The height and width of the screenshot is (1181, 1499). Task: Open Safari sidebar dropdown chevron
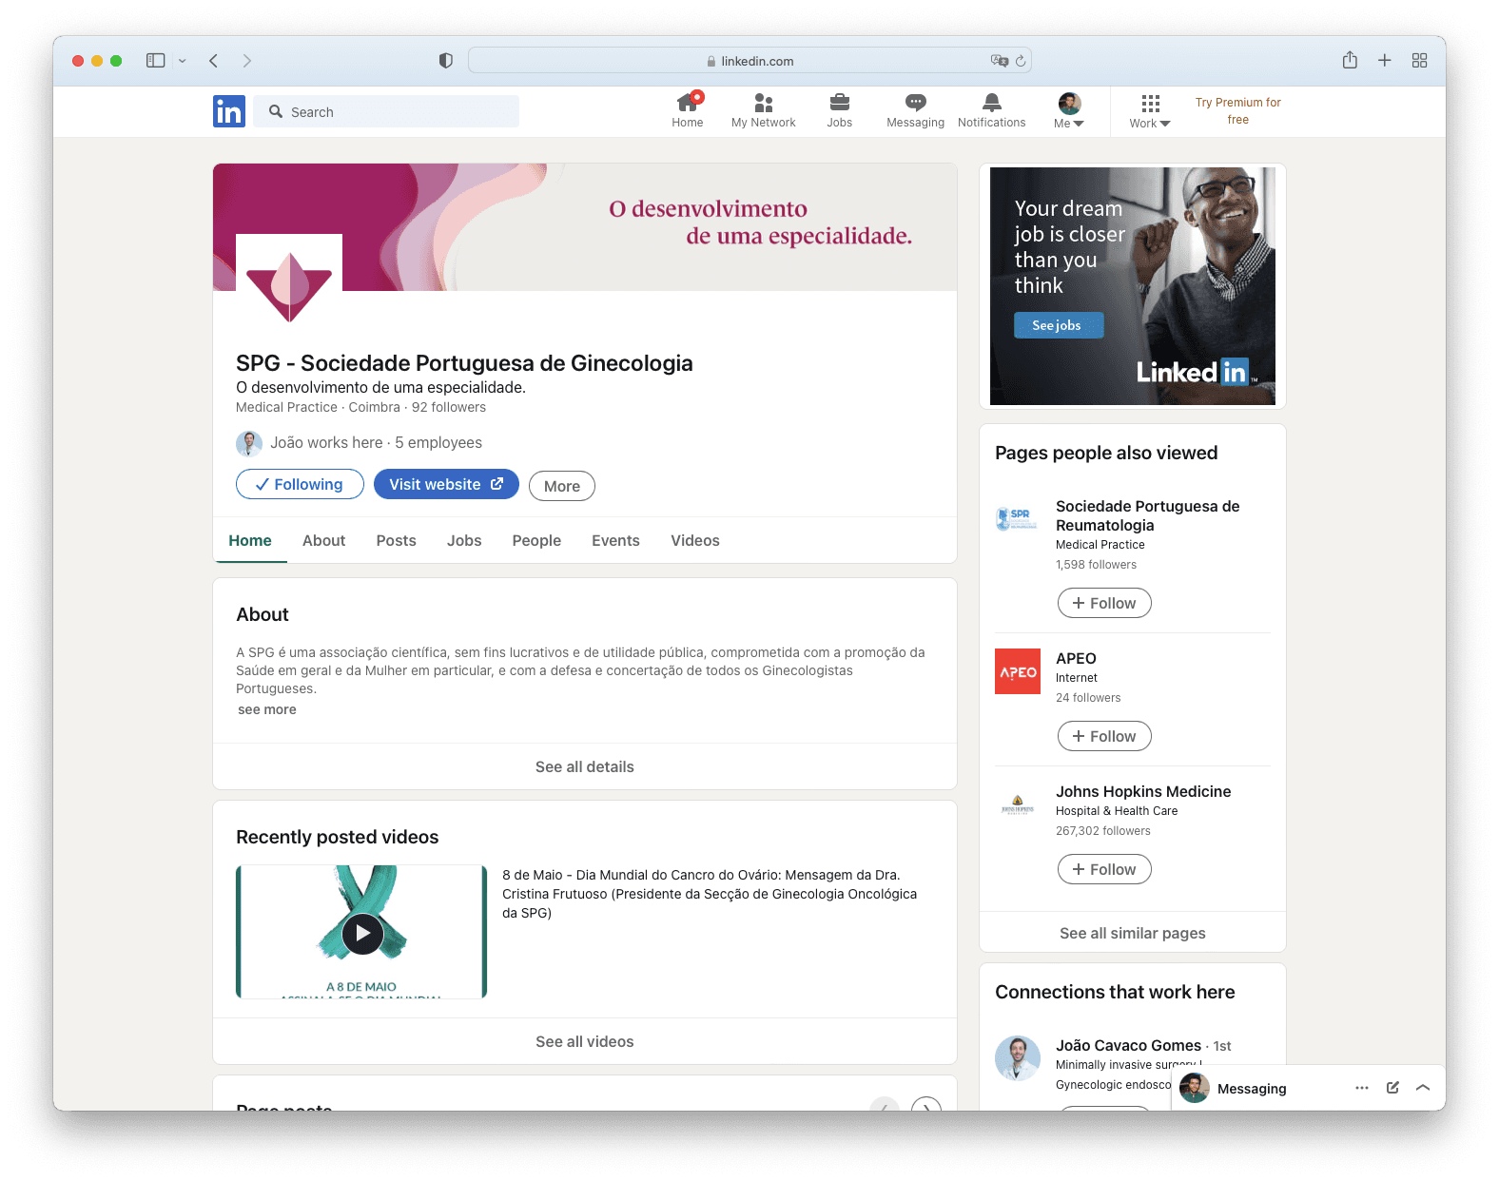pyautogui.click(x=182, y=61)
